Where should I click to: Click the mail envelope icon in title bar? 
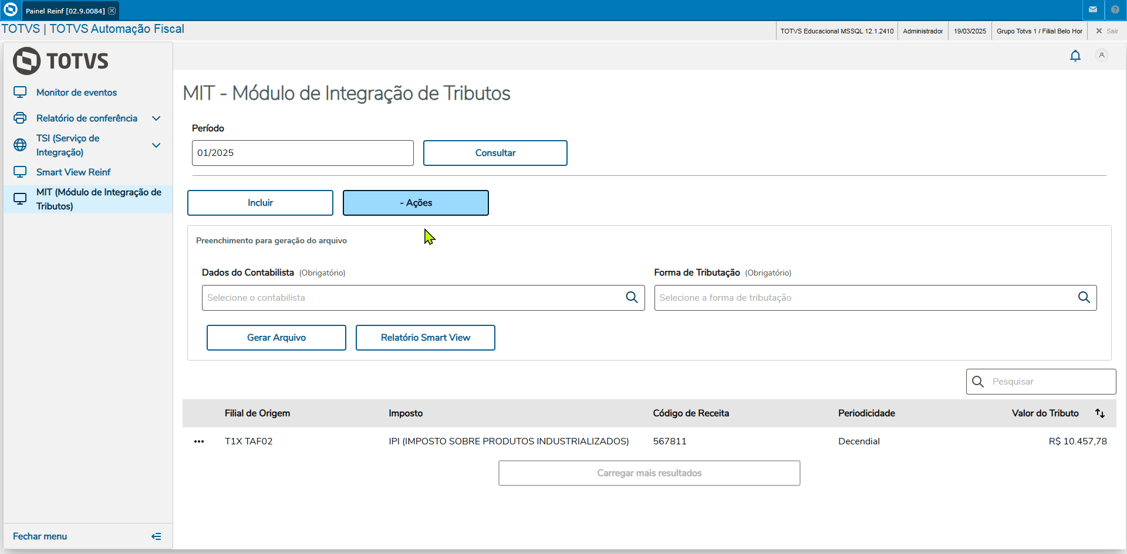pyautogui.click(x=1093, y=9)
